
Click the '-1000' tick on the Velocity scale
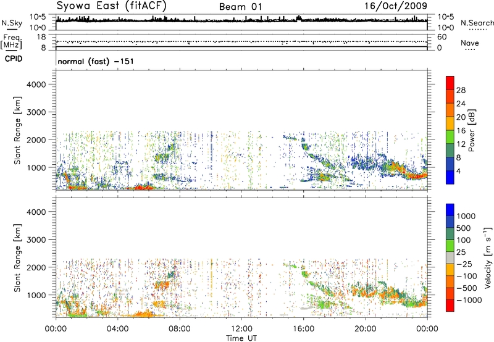[x=469, y=300]
